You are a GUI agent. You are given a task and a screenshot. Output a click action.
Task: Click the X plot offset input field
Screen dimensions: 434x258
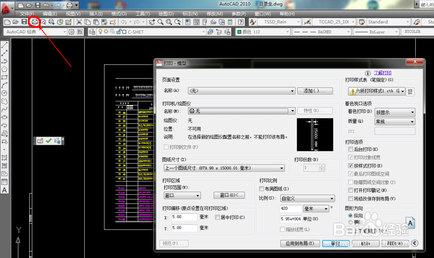184,217
